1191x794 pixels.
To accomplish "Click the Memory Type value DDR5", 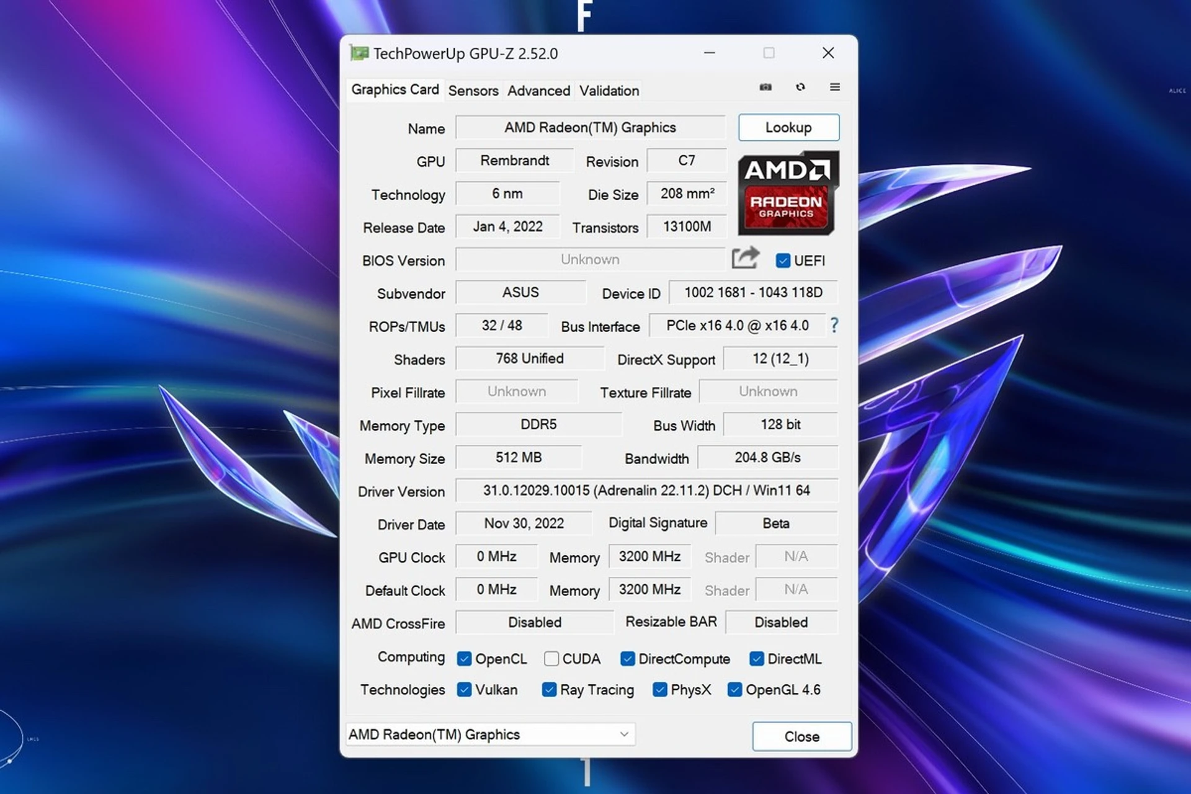I will pos(538,424).
